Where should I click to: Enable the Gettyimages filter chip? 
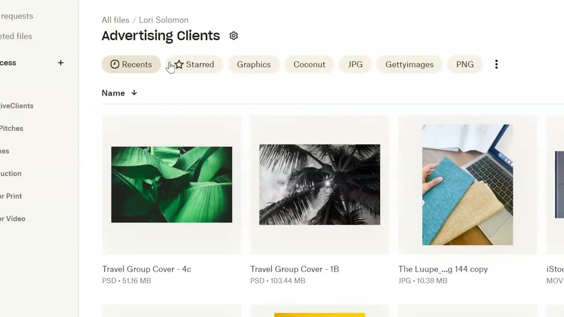409,64
